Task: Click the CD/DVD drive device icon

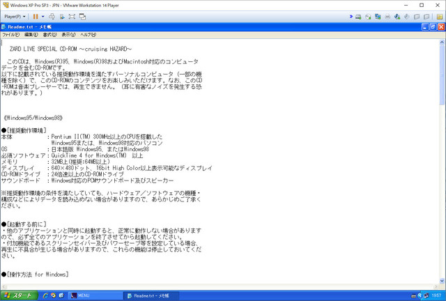Action: pyautogui.click(x=368, y=17)
